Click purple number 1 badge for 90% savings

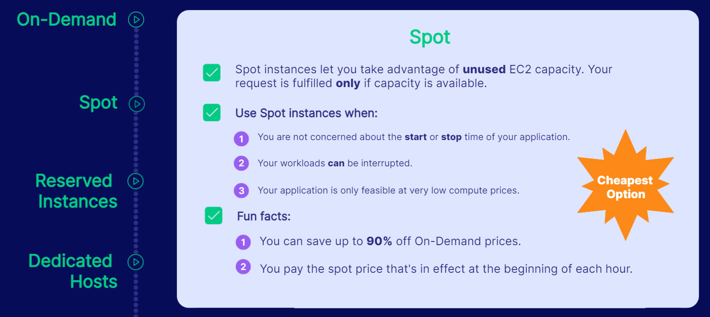(243, 242)
